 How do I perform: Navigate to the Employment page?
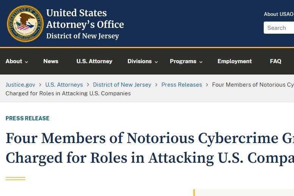coord(235,61)
